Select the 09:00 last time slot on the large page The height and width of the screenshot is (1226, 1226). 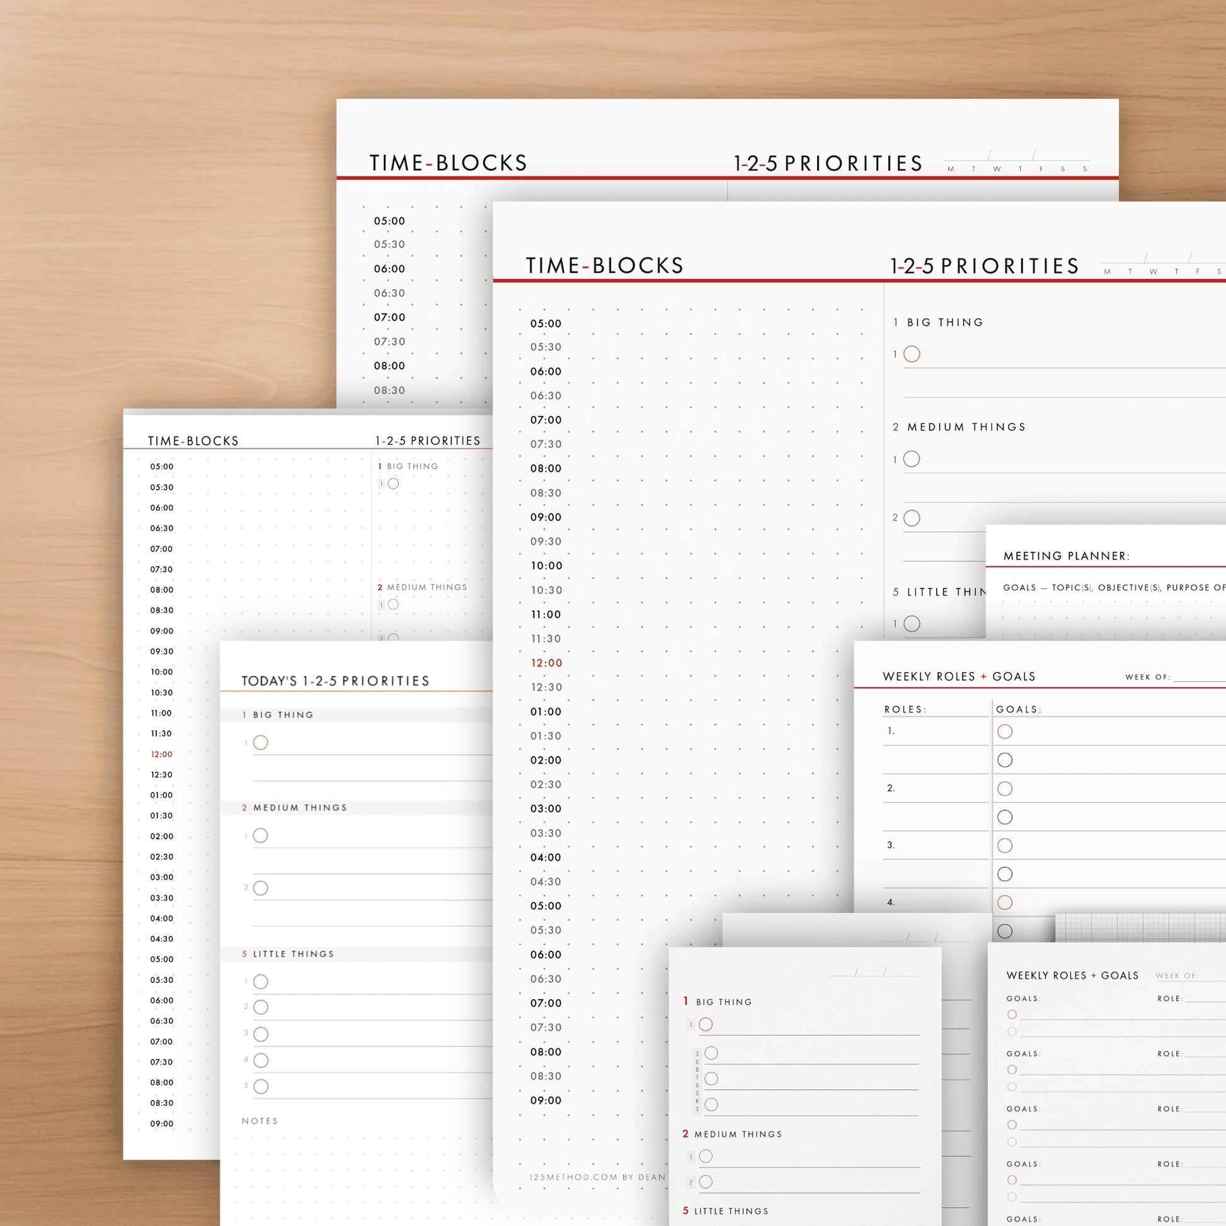point(546,1101)
